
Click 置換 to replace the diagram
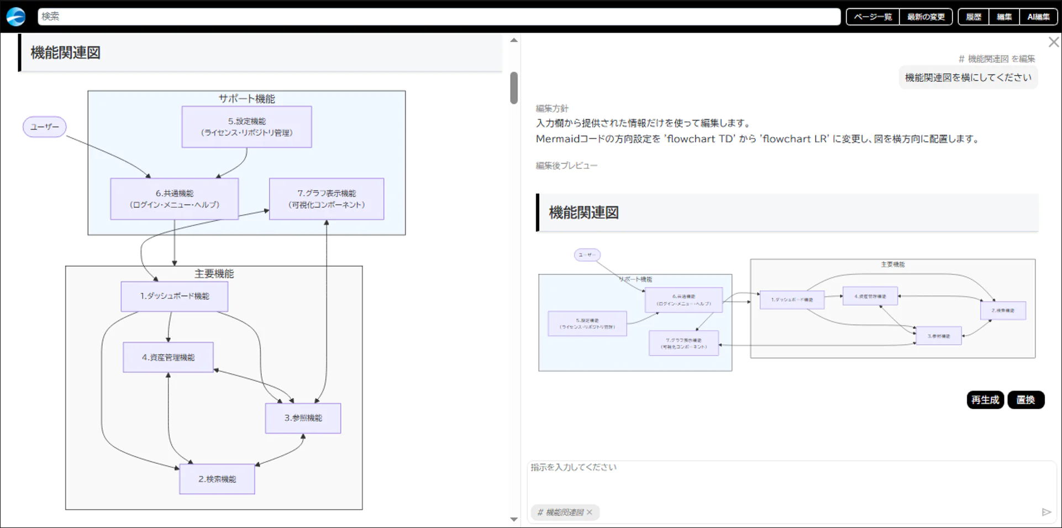(1026, 400)
